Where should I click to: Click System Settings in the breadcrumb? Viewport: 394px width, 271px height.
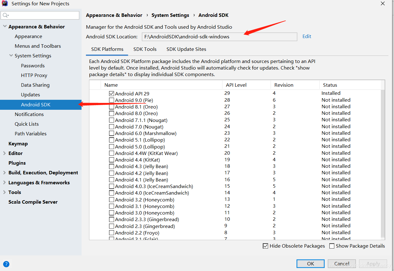[170, 15]
